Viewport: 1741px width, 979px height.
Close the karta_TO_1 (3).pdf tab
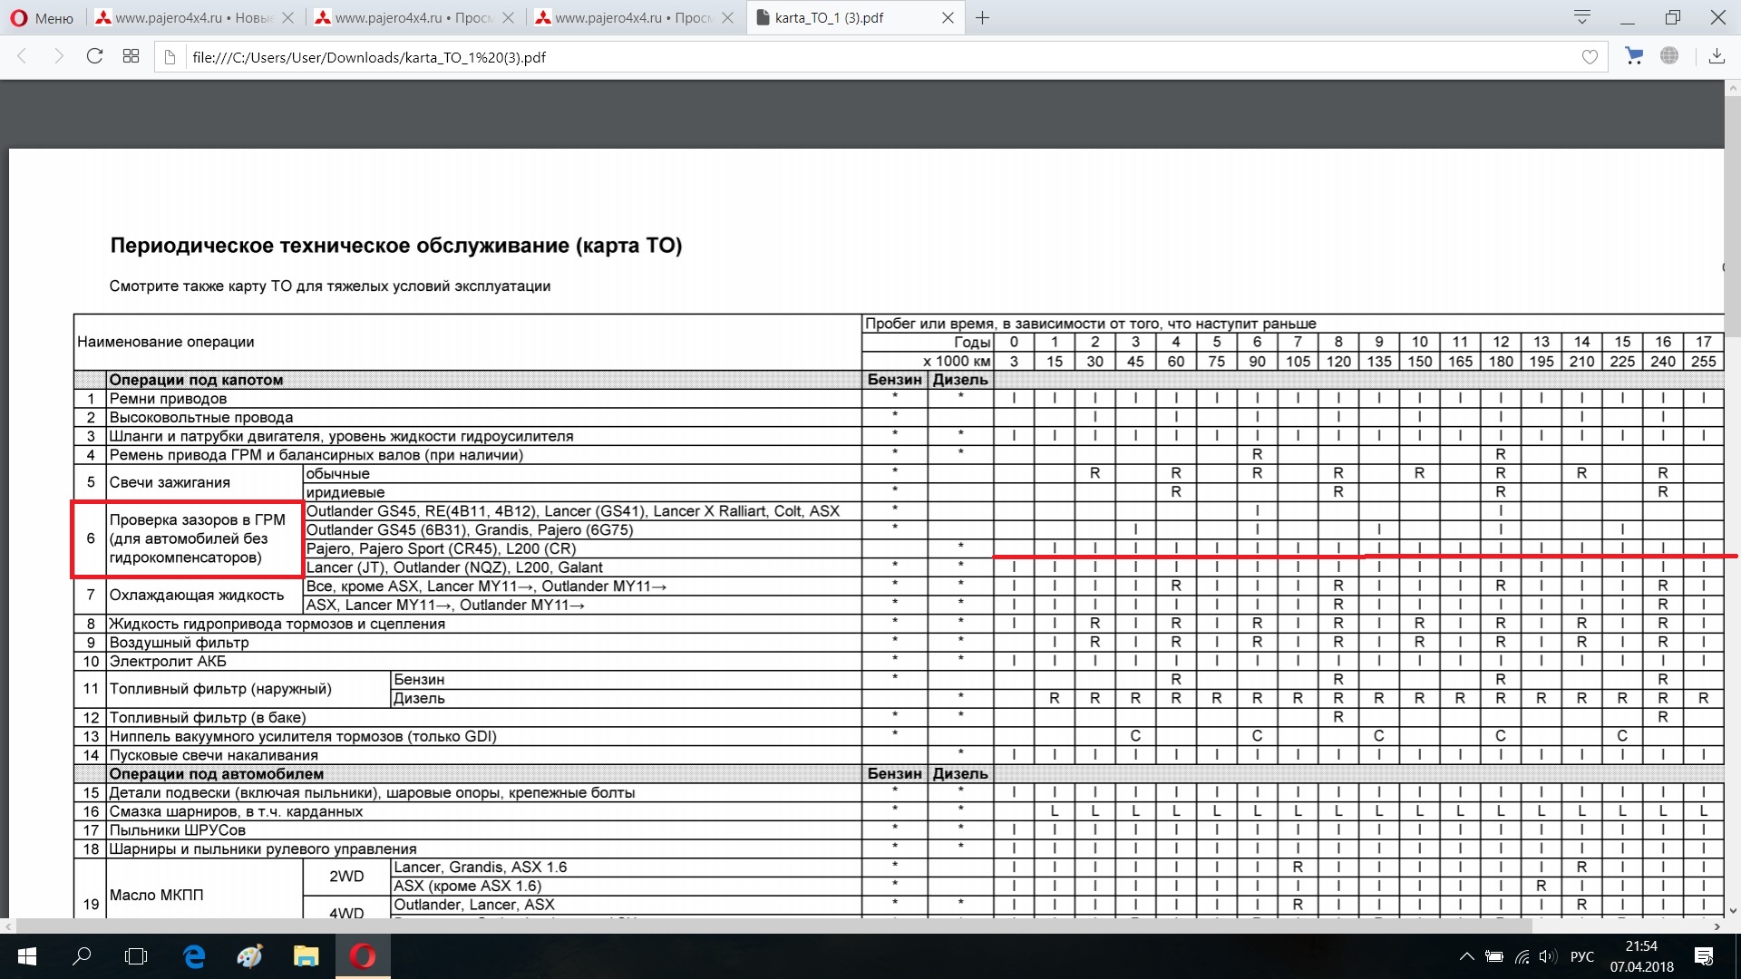click(948, 17)
